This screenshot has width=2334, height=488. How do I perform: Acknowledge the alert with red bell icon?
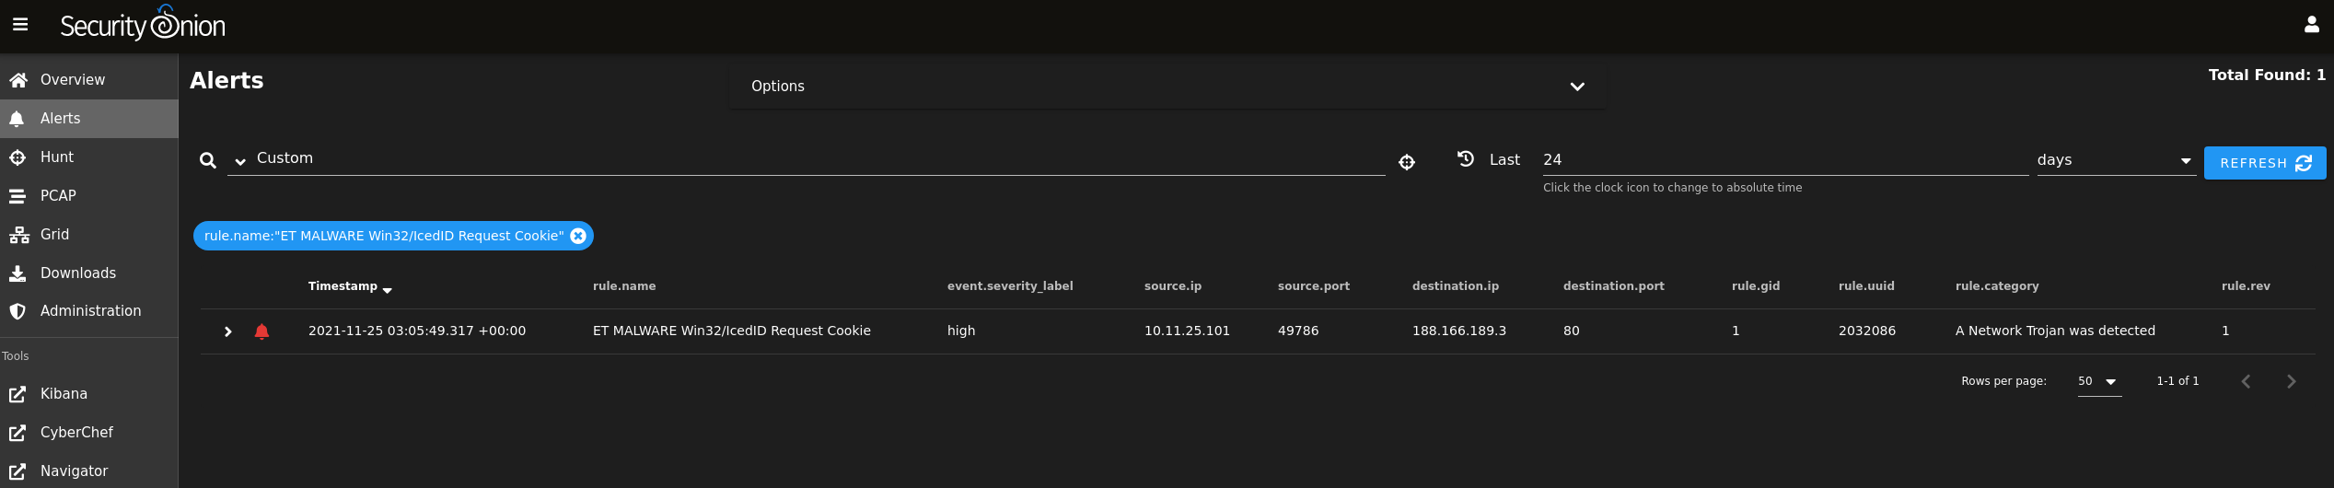coord(261,331)
